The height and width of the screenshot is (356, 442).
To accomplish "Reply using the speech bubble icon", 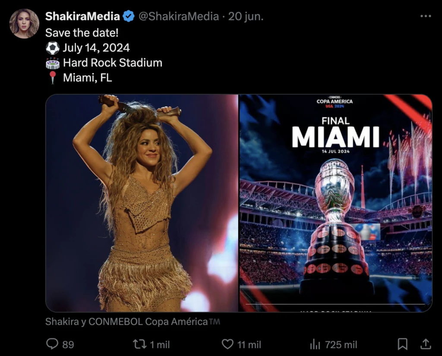I will pos(53,344).
